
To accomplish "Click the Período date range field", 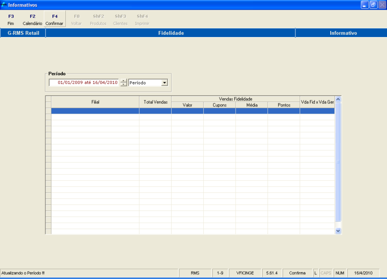I will [x=84, y=83].
